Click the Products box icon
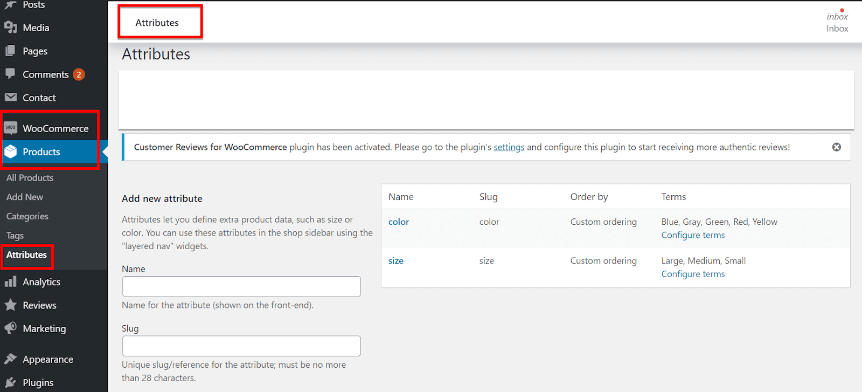Viewport: 862px width, 392px height. click(x=10, y=152)
